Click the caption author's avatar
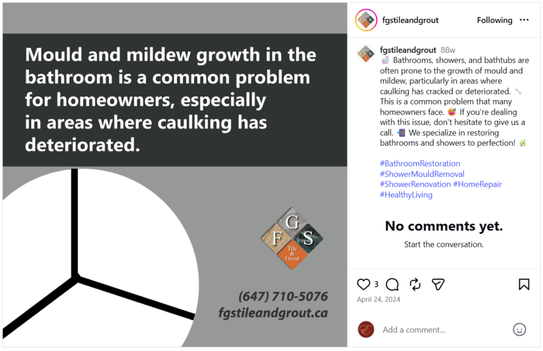The height and width of the screenshot is (351, 543). point(366,53)
